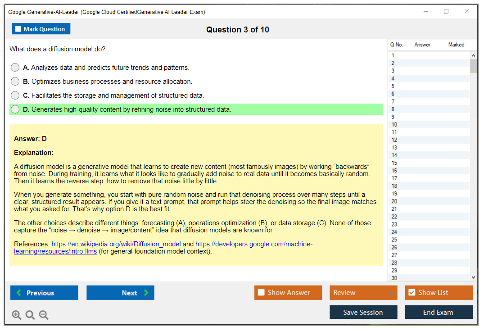End the exam via End Exam button
484x331 pixels.
coord(439,312)
